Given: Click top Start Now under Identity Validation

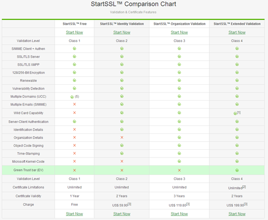Looking at the screenshot, I should click(122, 32).
